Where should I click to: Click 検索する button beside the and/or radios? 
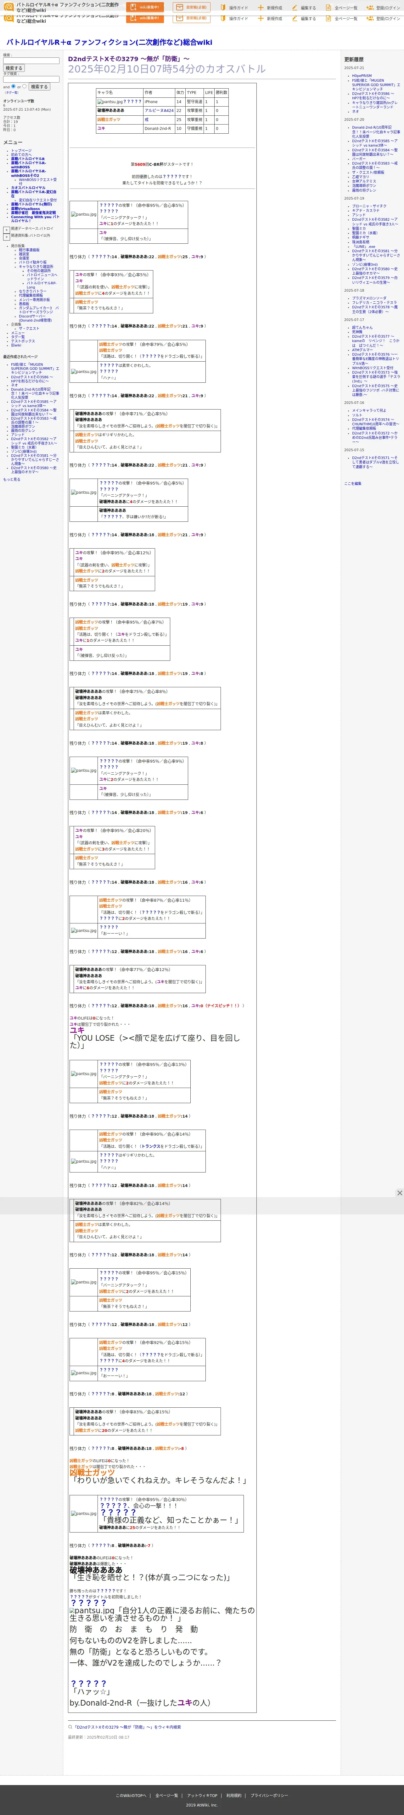39,87
